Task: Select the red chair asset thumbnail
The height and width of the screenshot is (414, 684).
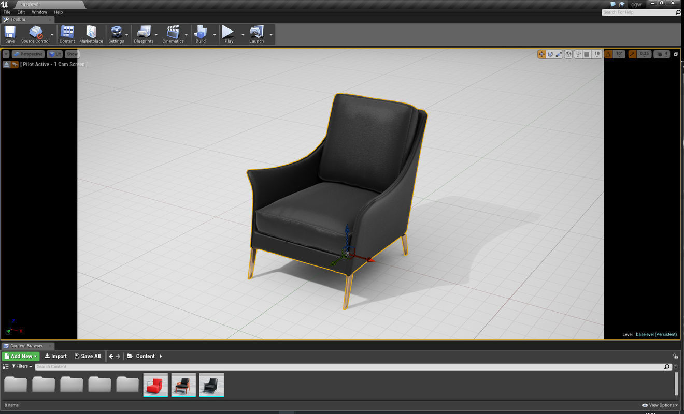Action: [155, 385]
